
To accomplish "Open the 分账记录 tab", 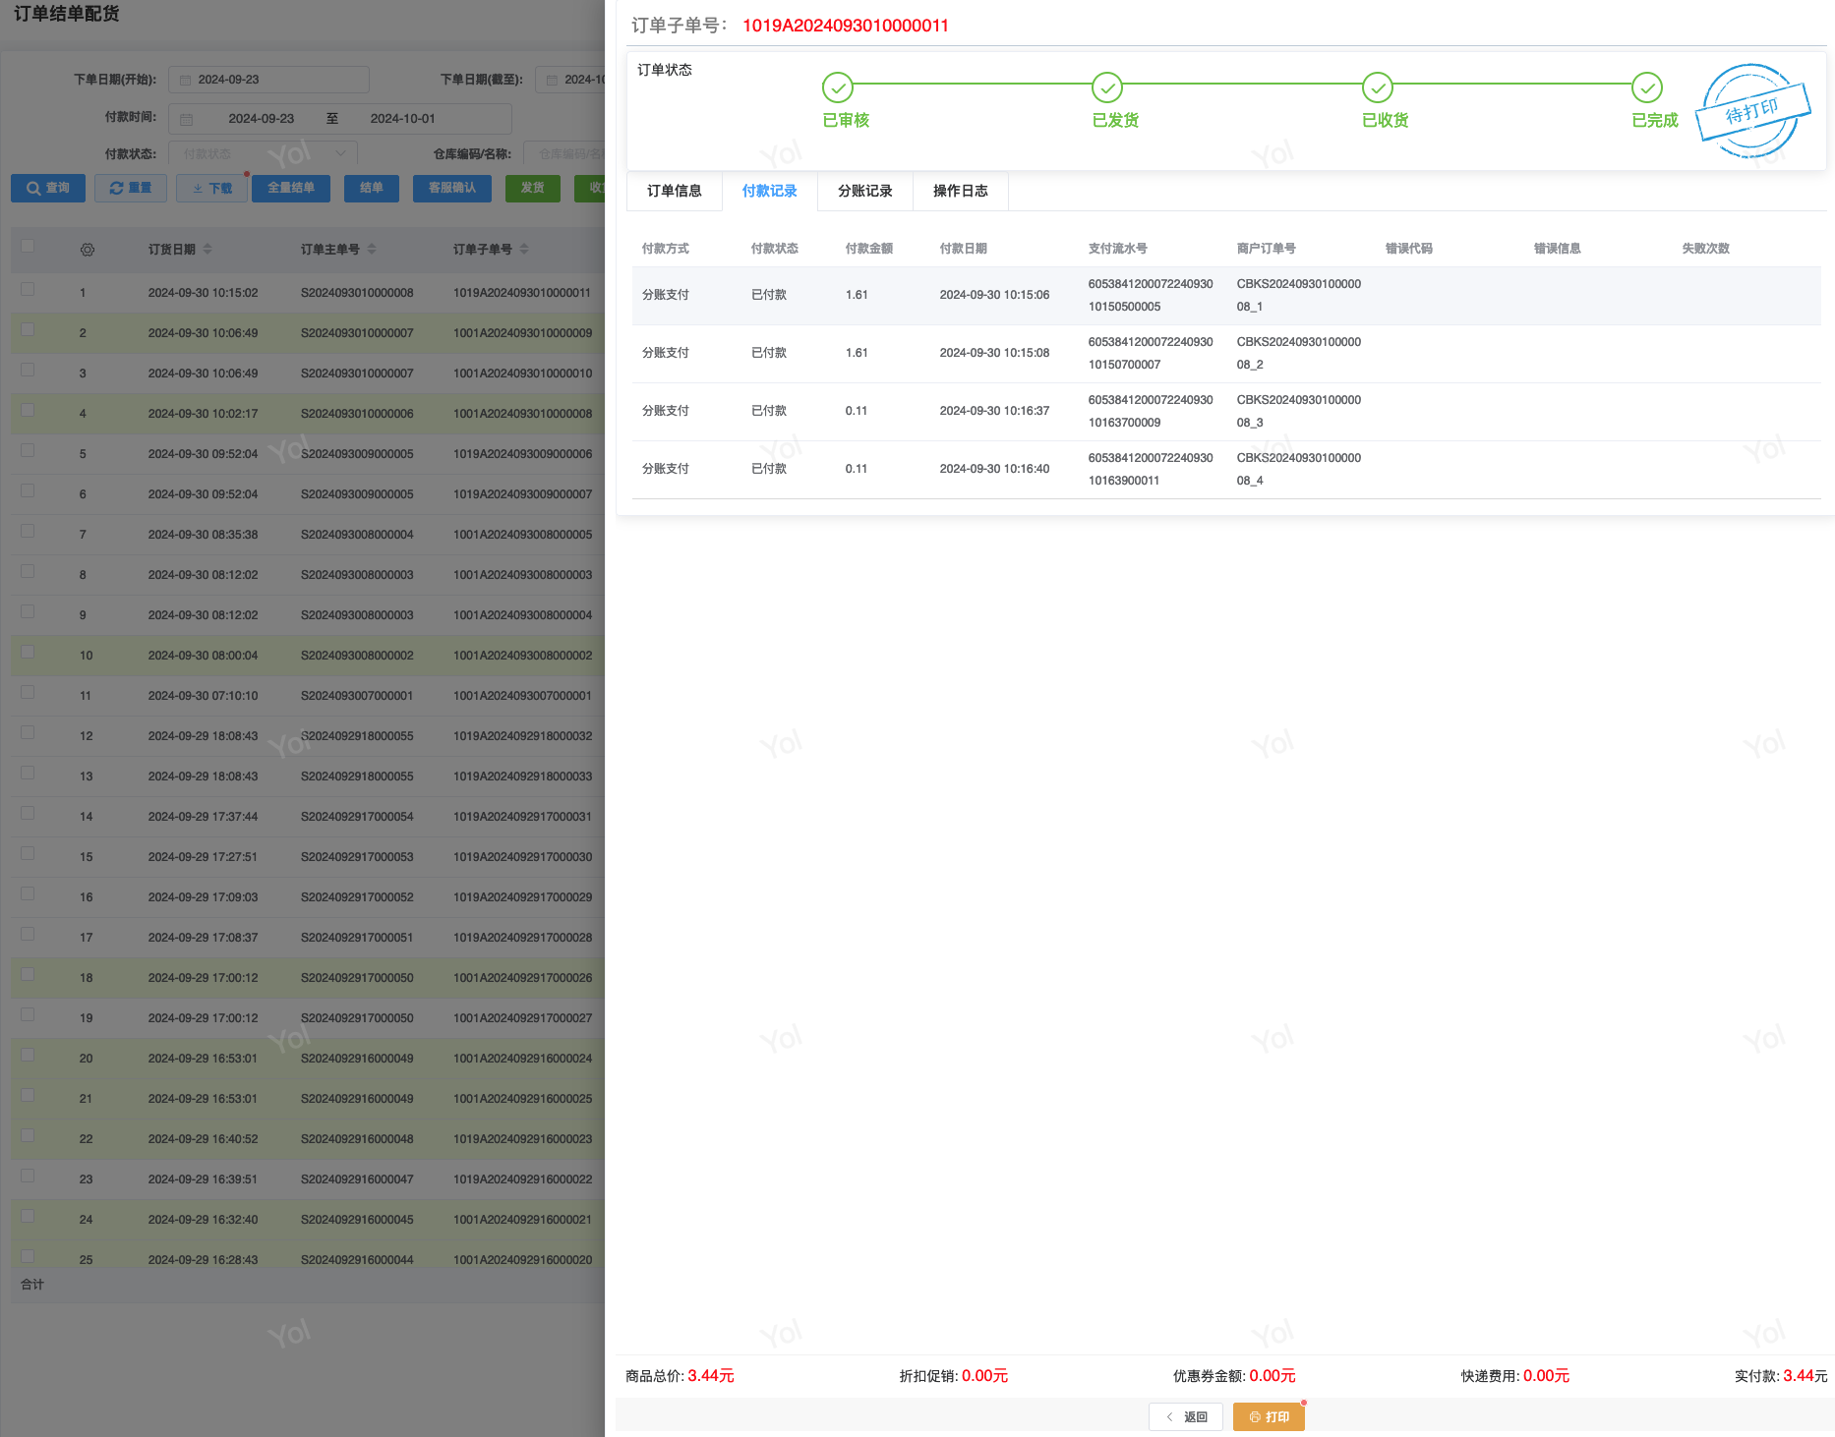I will coord(864,191).
